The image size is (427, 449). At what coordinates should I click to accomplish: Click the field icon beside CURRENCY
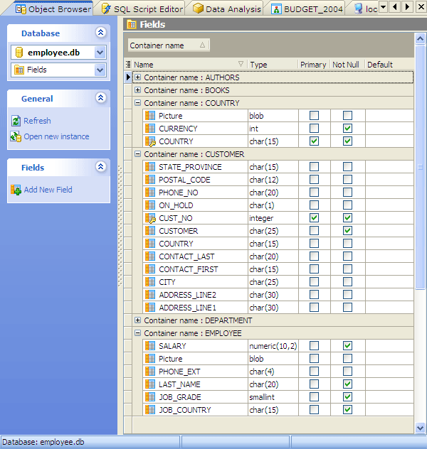[x=150, y=129]
